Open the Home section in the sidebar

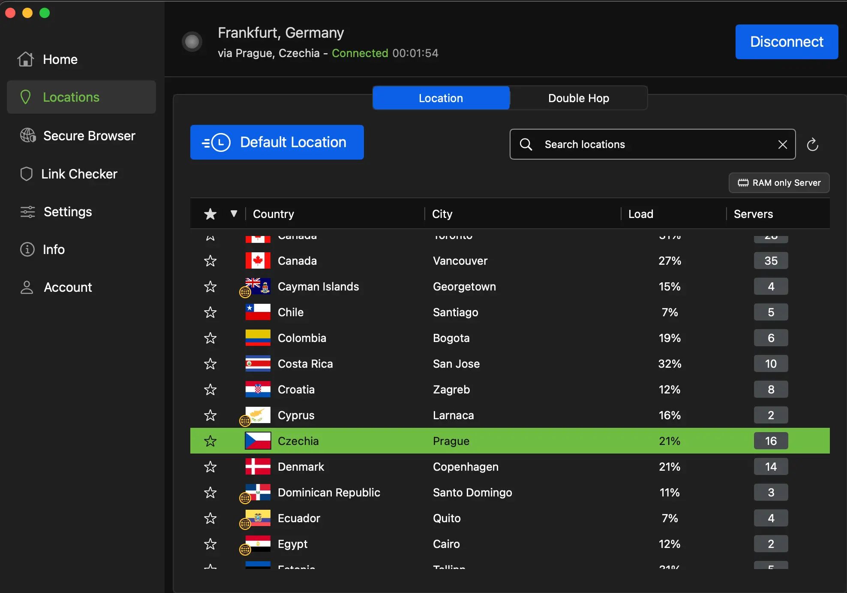tap(60, 59)
